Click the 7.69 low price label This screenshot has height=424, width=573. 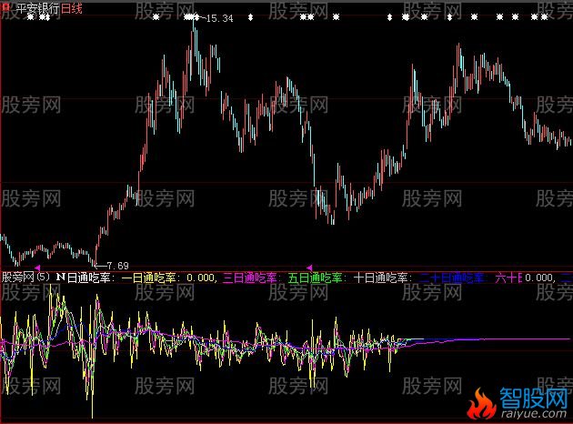(117, 266)
